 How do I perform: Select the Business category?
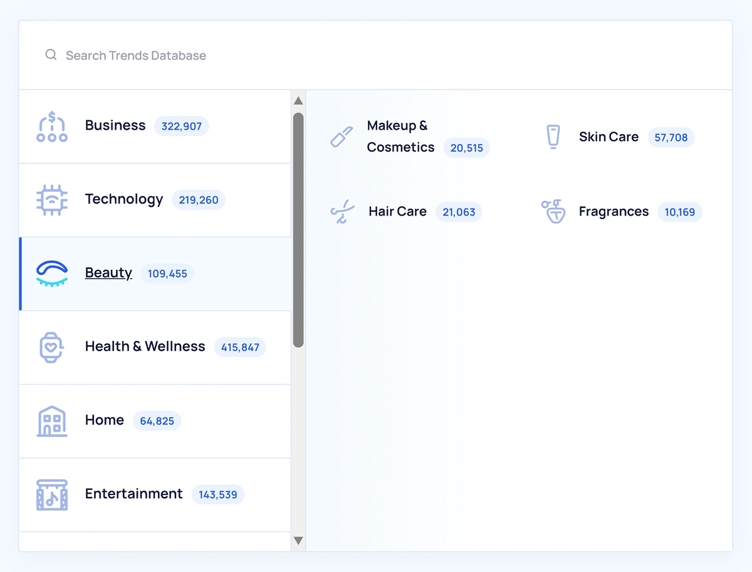click(x=155, y=127)
